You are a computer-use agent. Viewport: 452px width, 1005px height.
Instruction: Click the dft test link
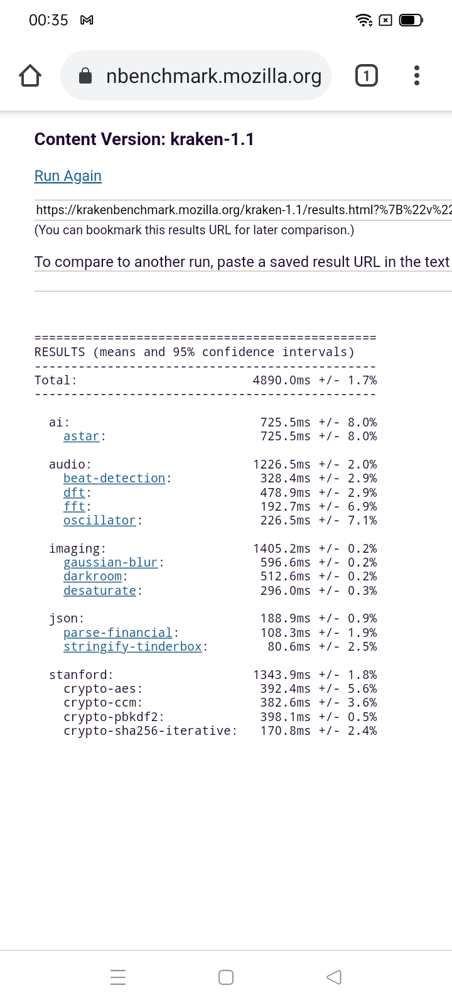click(74, 492)
